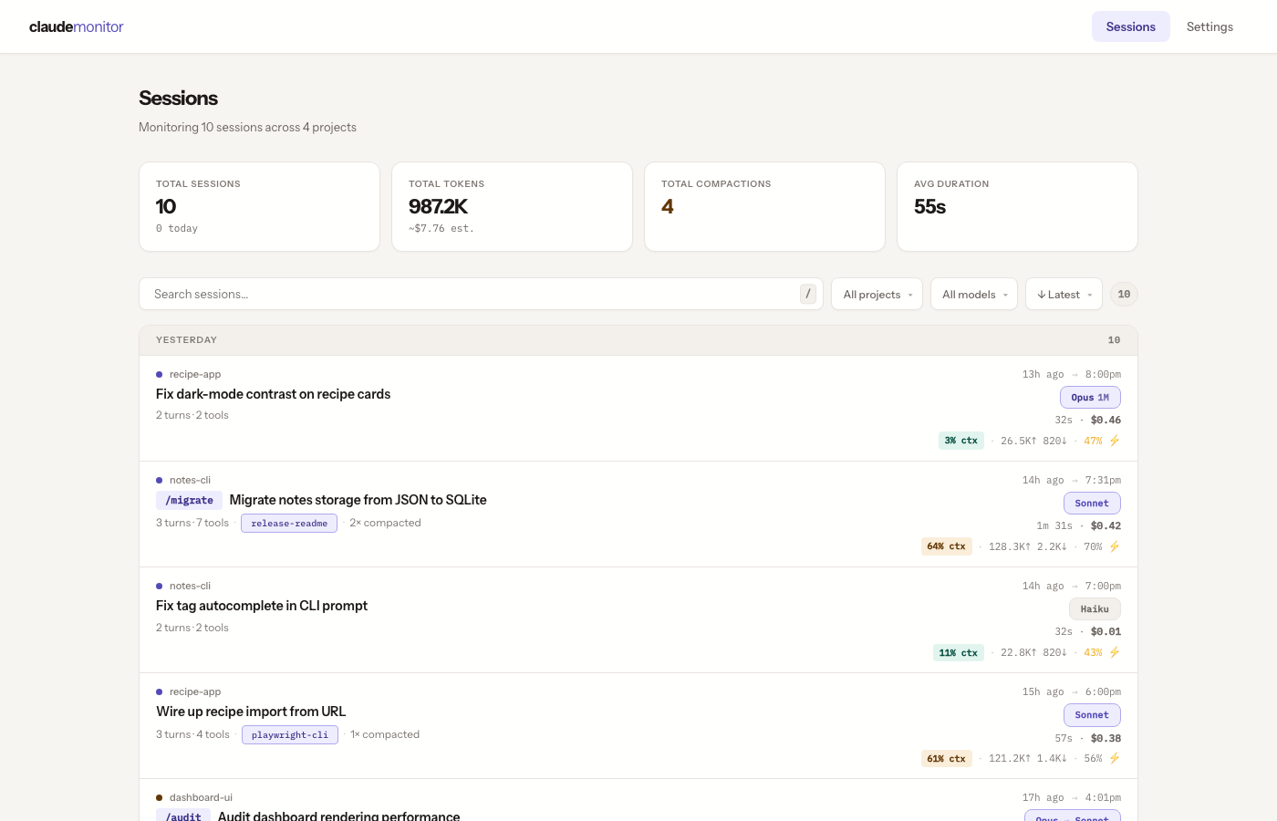
Task: Open the Sessions tab
Action: click(1130, 26)
